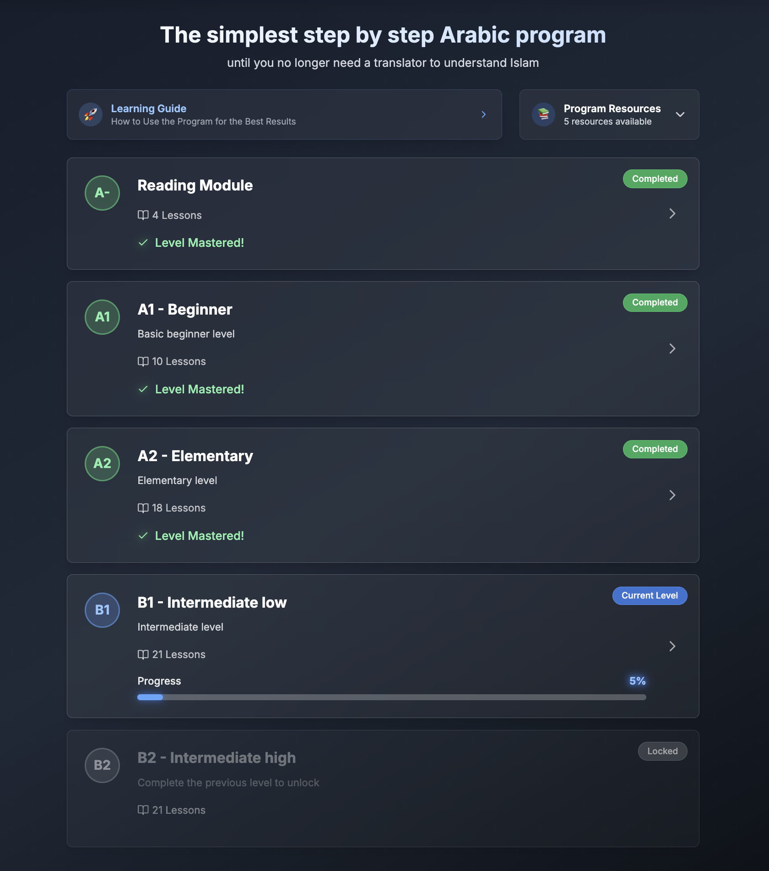Click the A2 level badge circle
The height and width of the screenshot is (871, 769).
point(102,463)
